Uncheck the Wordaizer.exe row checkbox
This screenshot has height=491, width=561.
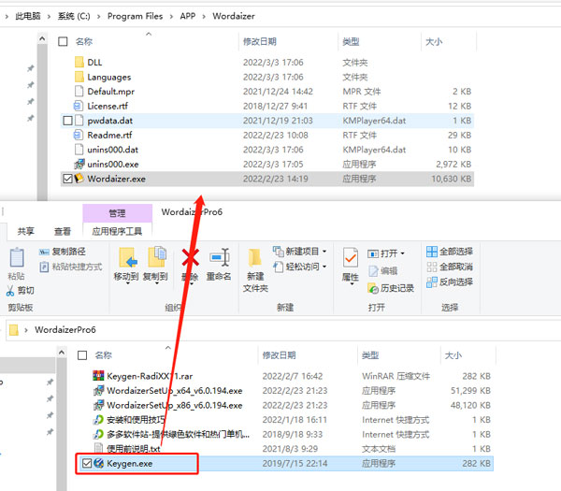pyautogui.click(x=67, y=179)
